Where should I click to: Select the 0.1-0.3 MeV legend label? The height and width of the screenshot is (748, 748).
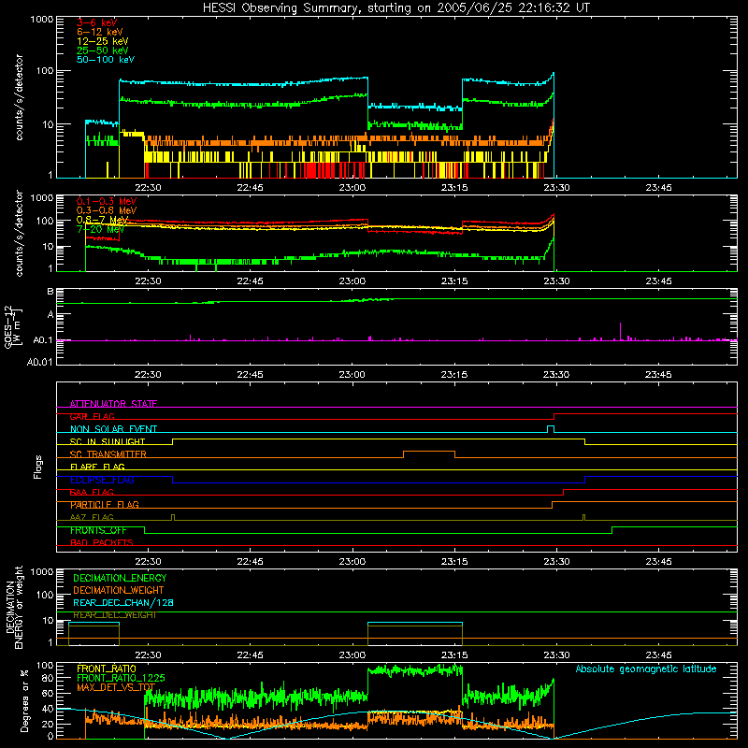click(107, 201)
